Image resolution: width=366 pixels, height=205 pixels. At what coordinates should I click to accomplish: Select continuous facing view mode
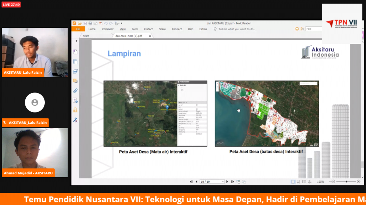tap(310, 182)
